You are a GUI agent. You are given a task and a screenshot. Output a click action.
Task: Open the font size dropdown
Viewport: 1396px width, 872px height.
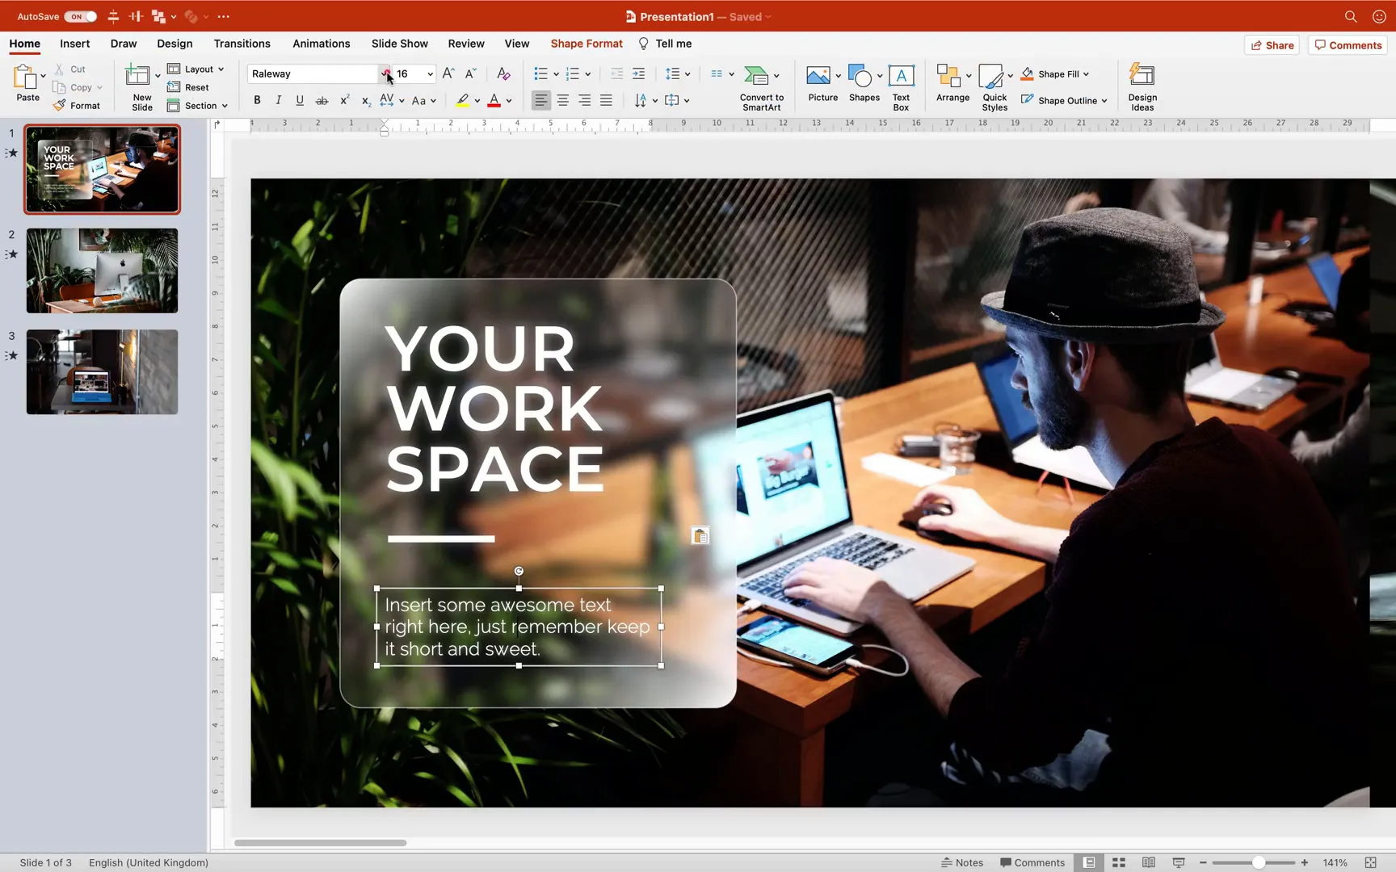coord(431,73)
